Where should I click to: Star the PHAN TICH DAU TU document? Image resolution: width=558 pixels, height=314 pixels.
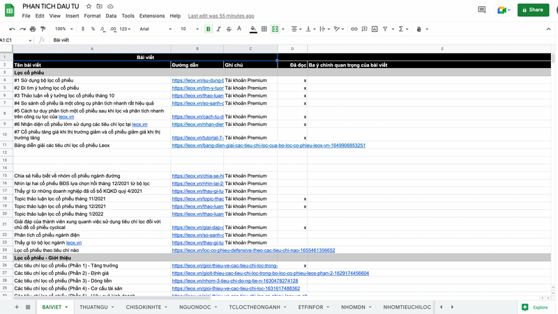(89, 6)
